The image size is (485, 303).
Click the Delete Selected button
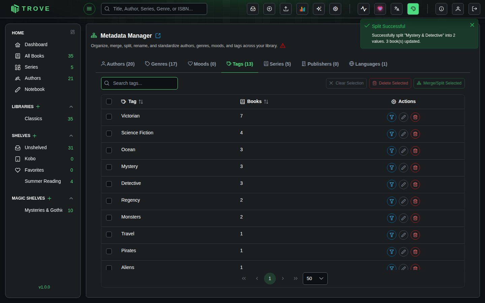tap(390, 83)
